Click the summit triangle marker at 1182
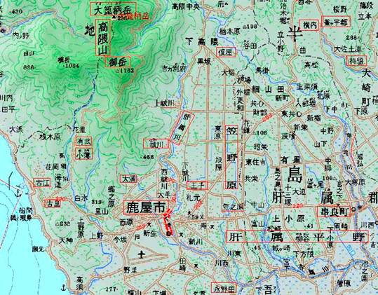378x295 pixels. click(x=117, y=71)
